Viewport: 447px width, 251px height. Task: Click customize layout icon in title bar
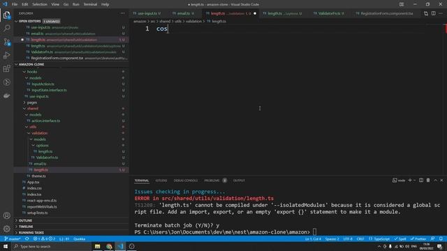tap(402, 4)
